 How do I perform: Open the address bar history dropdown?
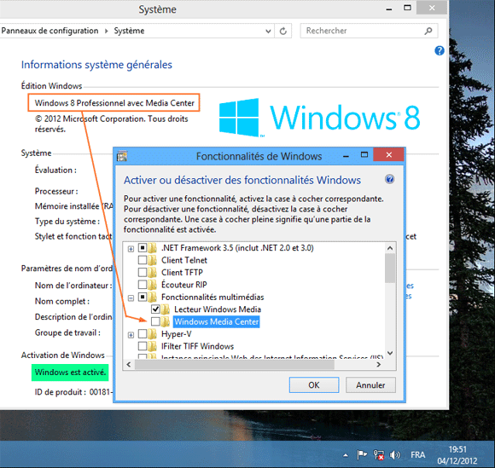pos(268,31)
